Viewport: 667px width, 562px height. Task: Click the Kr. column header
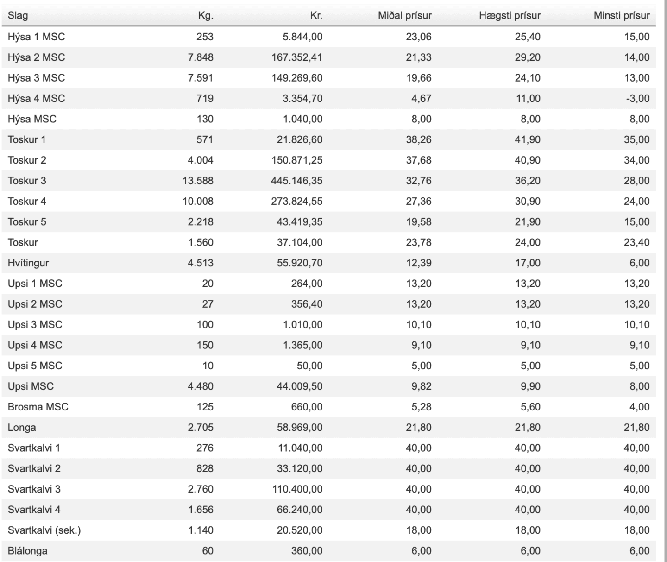(x=316, y=16)
